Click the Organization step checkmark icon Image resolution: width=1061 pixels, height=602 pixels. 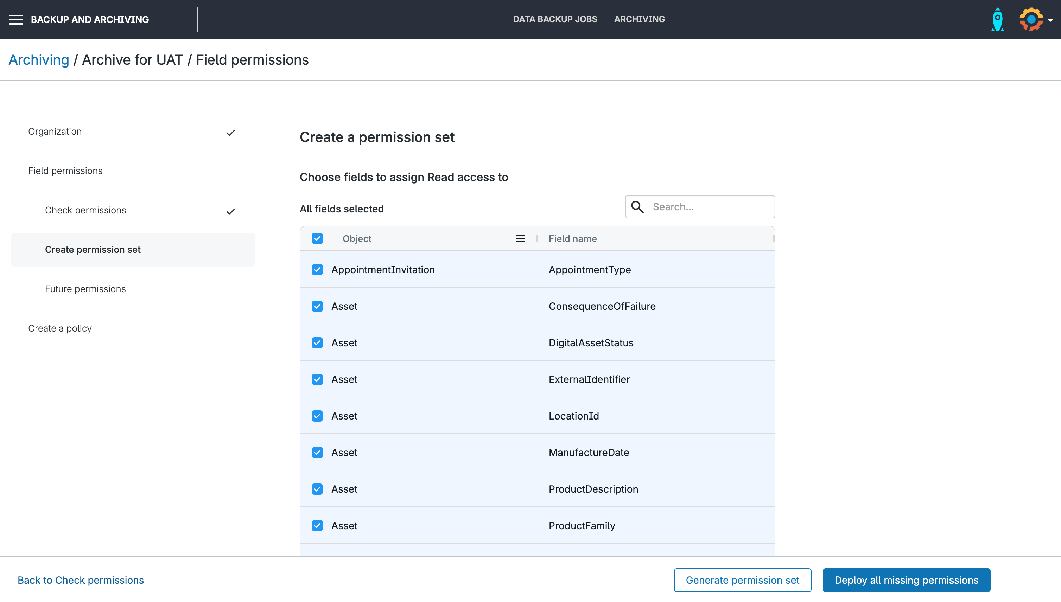[x=230, y=133]
